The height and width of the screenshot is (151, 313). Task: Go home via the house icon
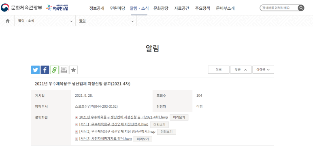pyautogui.click(x=8, y=21)
